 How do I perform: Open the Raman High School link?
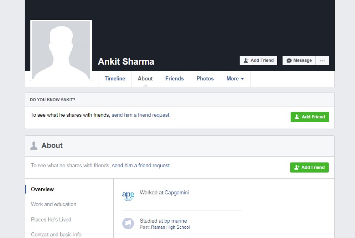tap(170, 227)
